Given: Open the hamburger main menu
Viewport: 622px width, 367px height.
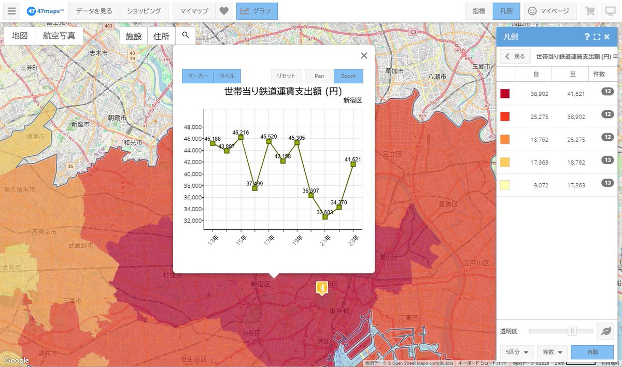Looking at the screenshot, I should point(11,11).
